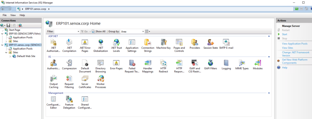
Task: Open Machine Key feature
Action: [x=163, y=44]
